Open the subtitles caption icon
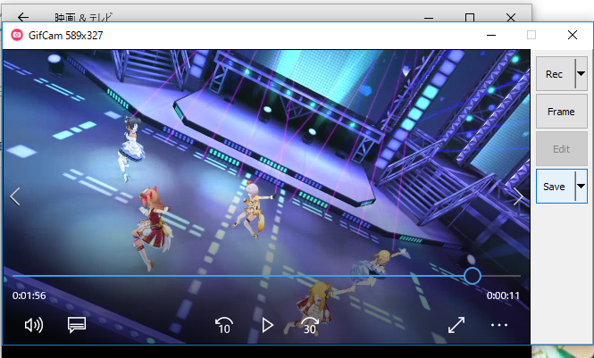Viewport: 594px width, 358px height. point(77,325)
